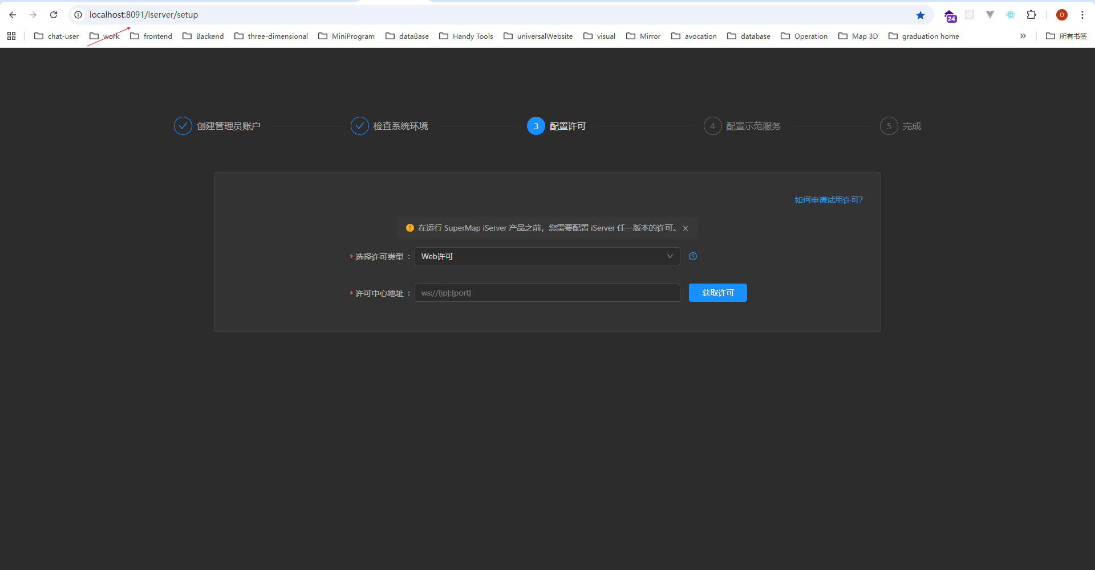Go forward in browser history
The image size is (1095, 570).
pyautogui.click(x=33, y=15)
